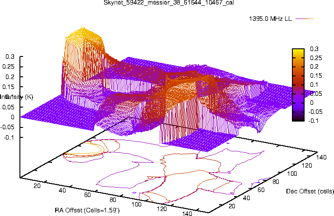Click color bar label -0.1
Viewport: 334px width, 216px height.
pyautogui.click(x=314, y=121)
